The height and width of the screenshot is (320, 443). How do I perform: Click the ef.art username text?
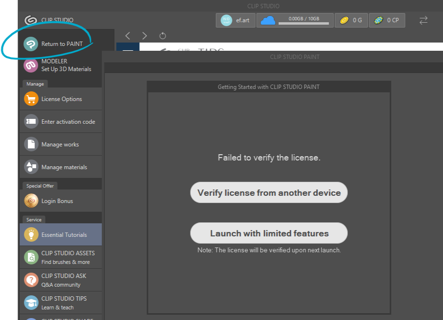(243, 20)
